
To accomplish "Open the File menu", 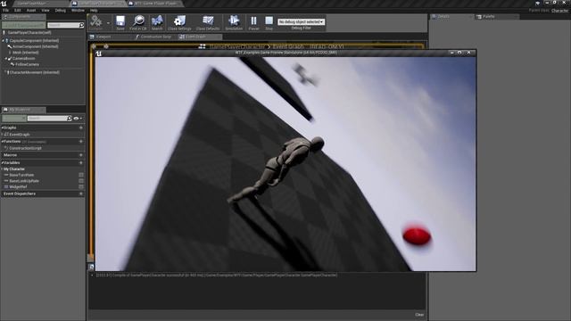I will tap(6, 10).
